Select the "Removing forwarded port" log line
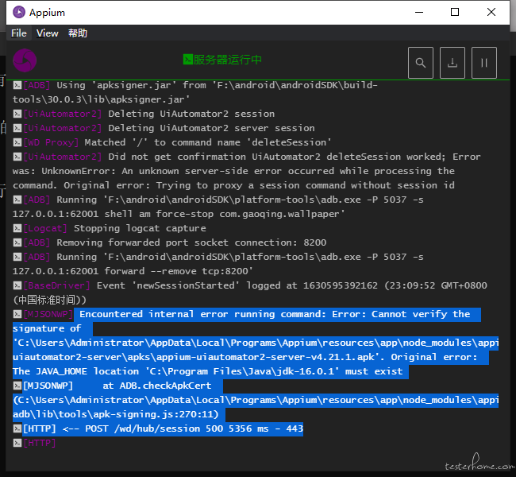516x477 pixels. 169,242
